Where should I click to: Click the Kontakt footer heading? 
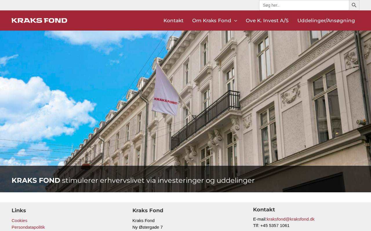264,210
